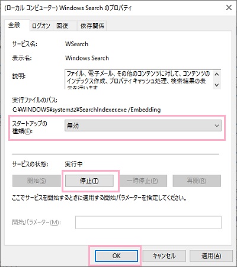The image size is (237, 267).
Task: Click the greyed 一時停止(P) button
Action: pyautogui.click(x=143, y=181)
